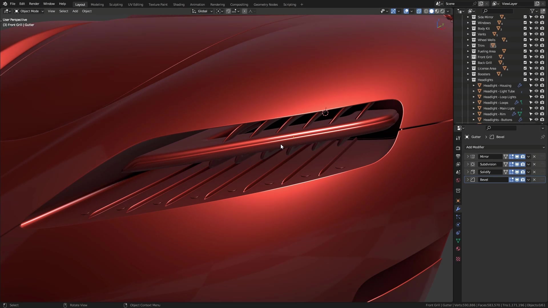Open the Global transform orientation dropdown
This screenshot has height=308, width=548.
pyautogui.click(x=202, y=11)
